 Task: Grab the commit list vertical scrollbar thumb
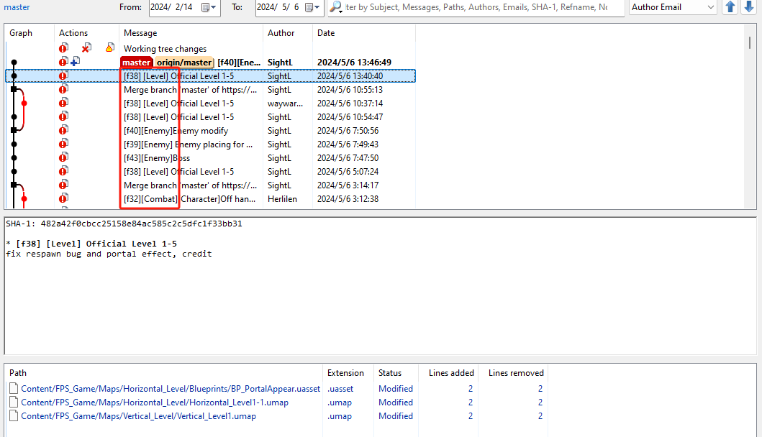(x=750, y=42)
